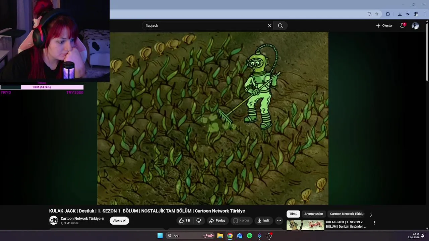Open the taskbar clock and date
The width and height of the screenshot is (429, 241).
[x=414, y=236]
